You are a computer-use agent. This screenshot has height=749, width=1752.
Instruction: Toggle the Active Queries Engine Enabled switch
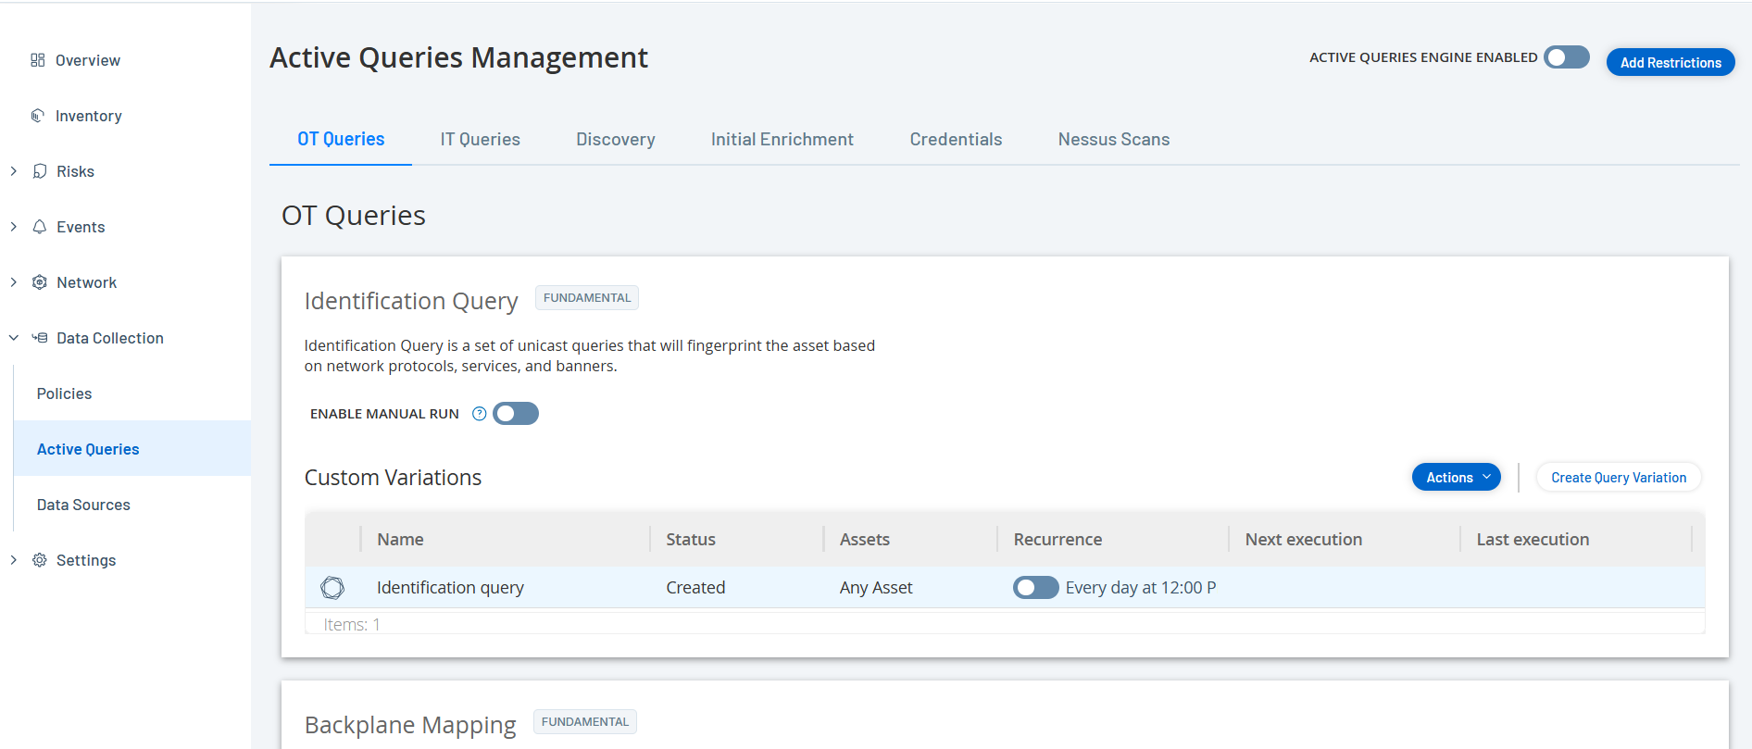pos(1566,57)
